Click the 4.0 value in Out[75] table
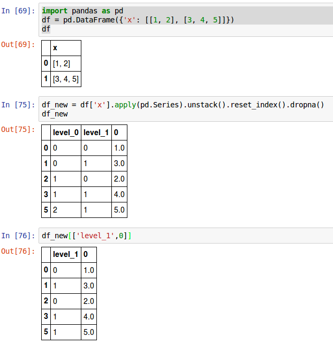Screen dimensions: 333x344 119,194
